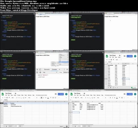Open the comments icon in the email-list sheet frame
This screenshot has width=138, height=128.
(x=125, y=94)
